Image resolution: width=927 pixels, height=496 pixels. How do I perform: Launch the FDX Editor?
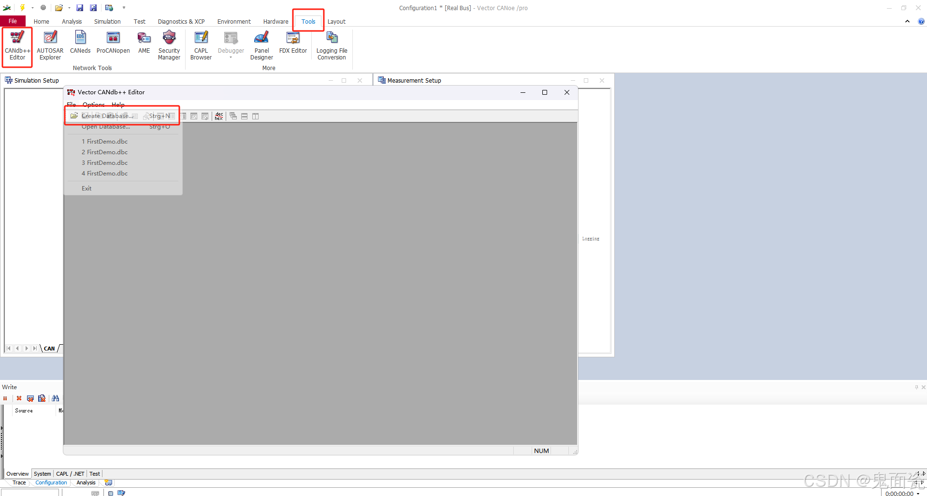click(x=293, y=43)
